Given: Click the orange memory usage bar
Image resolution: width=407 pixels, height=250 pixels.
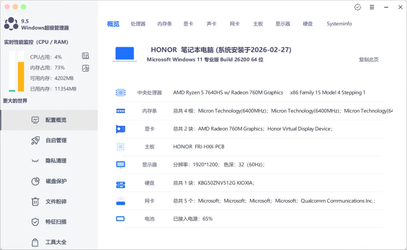Looking at the screenshot, I should tap(21, 77).
